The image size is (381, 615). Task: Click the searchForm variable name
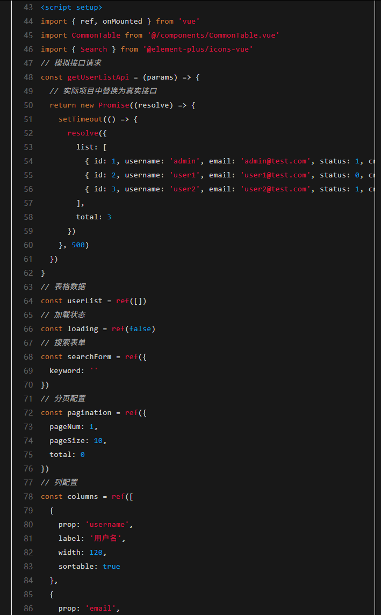pos(89,357)
